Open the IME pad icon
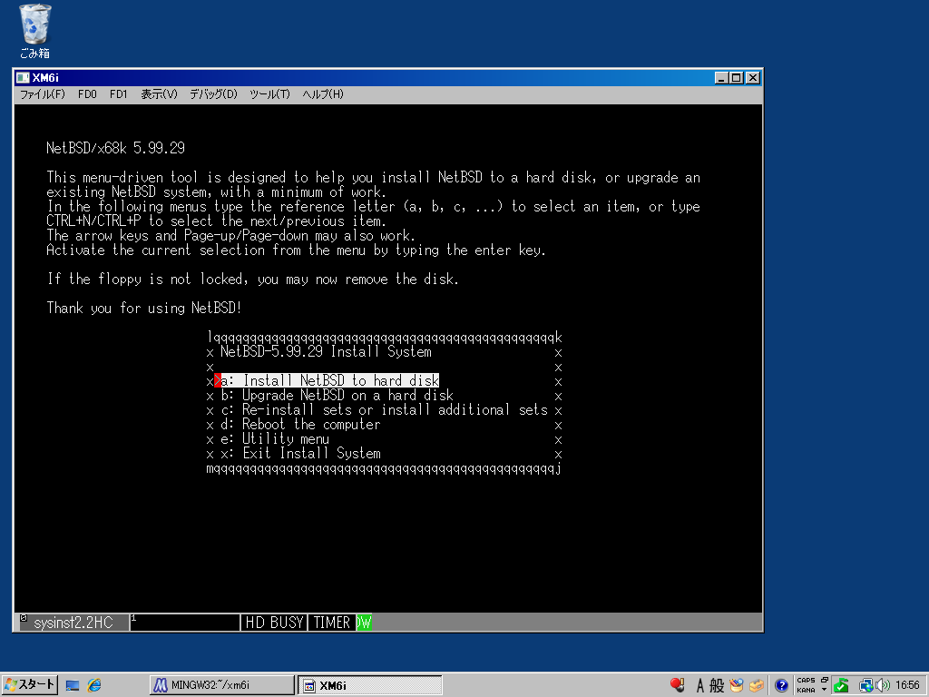This screenshot has width=929, height=697. coord(737,686)
